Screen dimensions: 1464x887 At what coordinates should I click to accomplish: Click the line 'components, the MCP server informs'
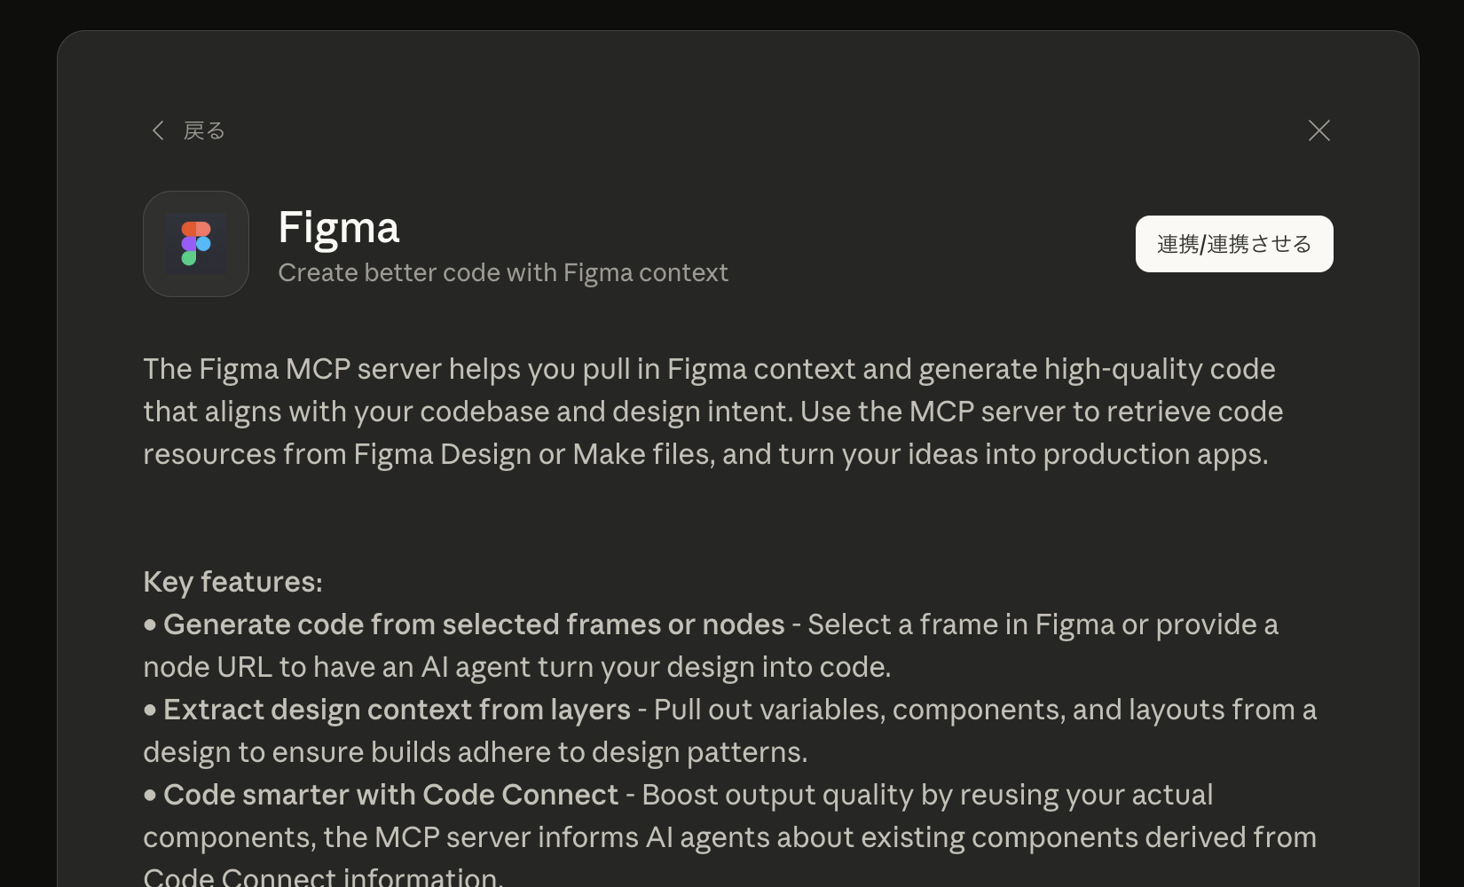tap(728, 837)
